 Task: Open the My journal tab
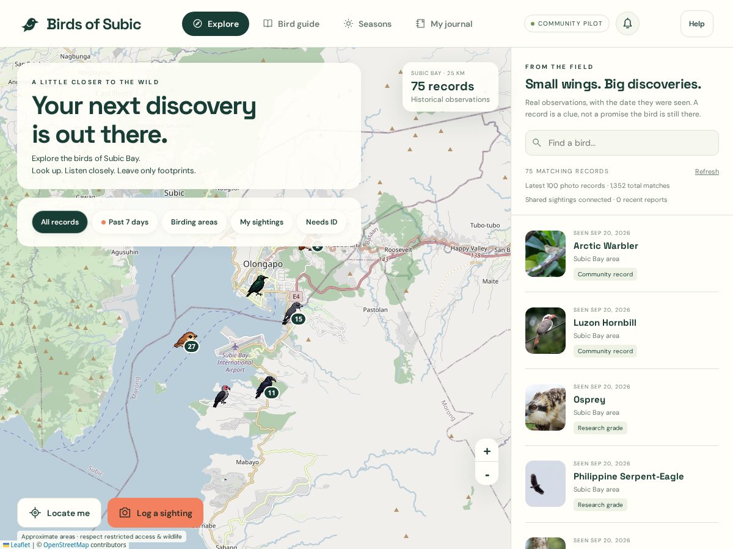tap(444, 24)
